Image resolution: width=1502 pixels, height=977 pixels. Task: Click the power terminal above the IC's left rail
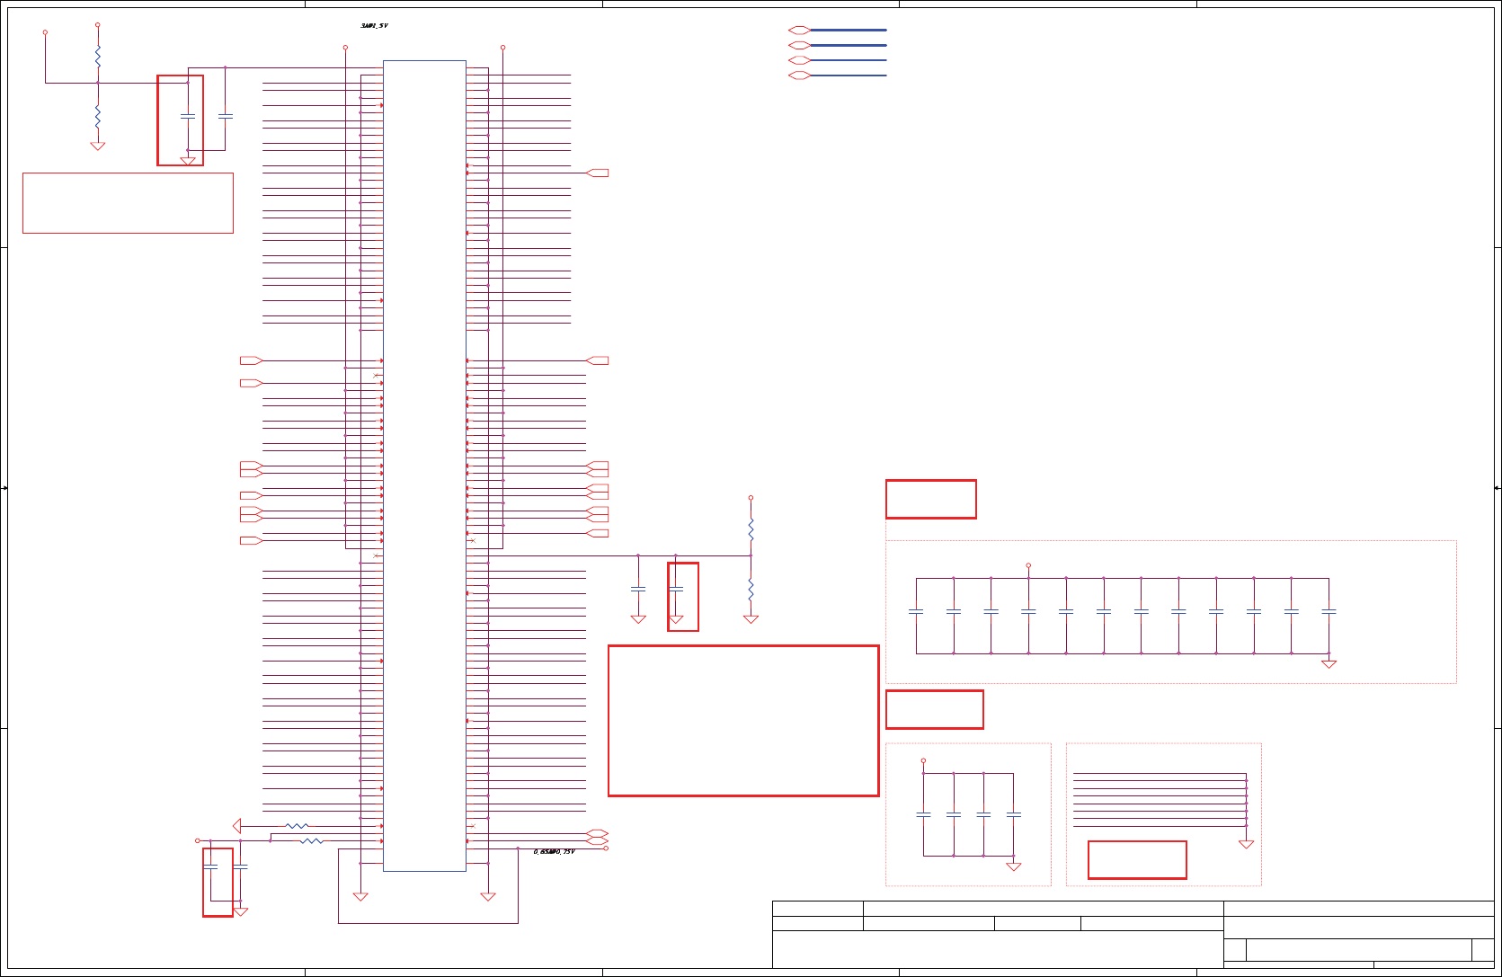(345, 47)
